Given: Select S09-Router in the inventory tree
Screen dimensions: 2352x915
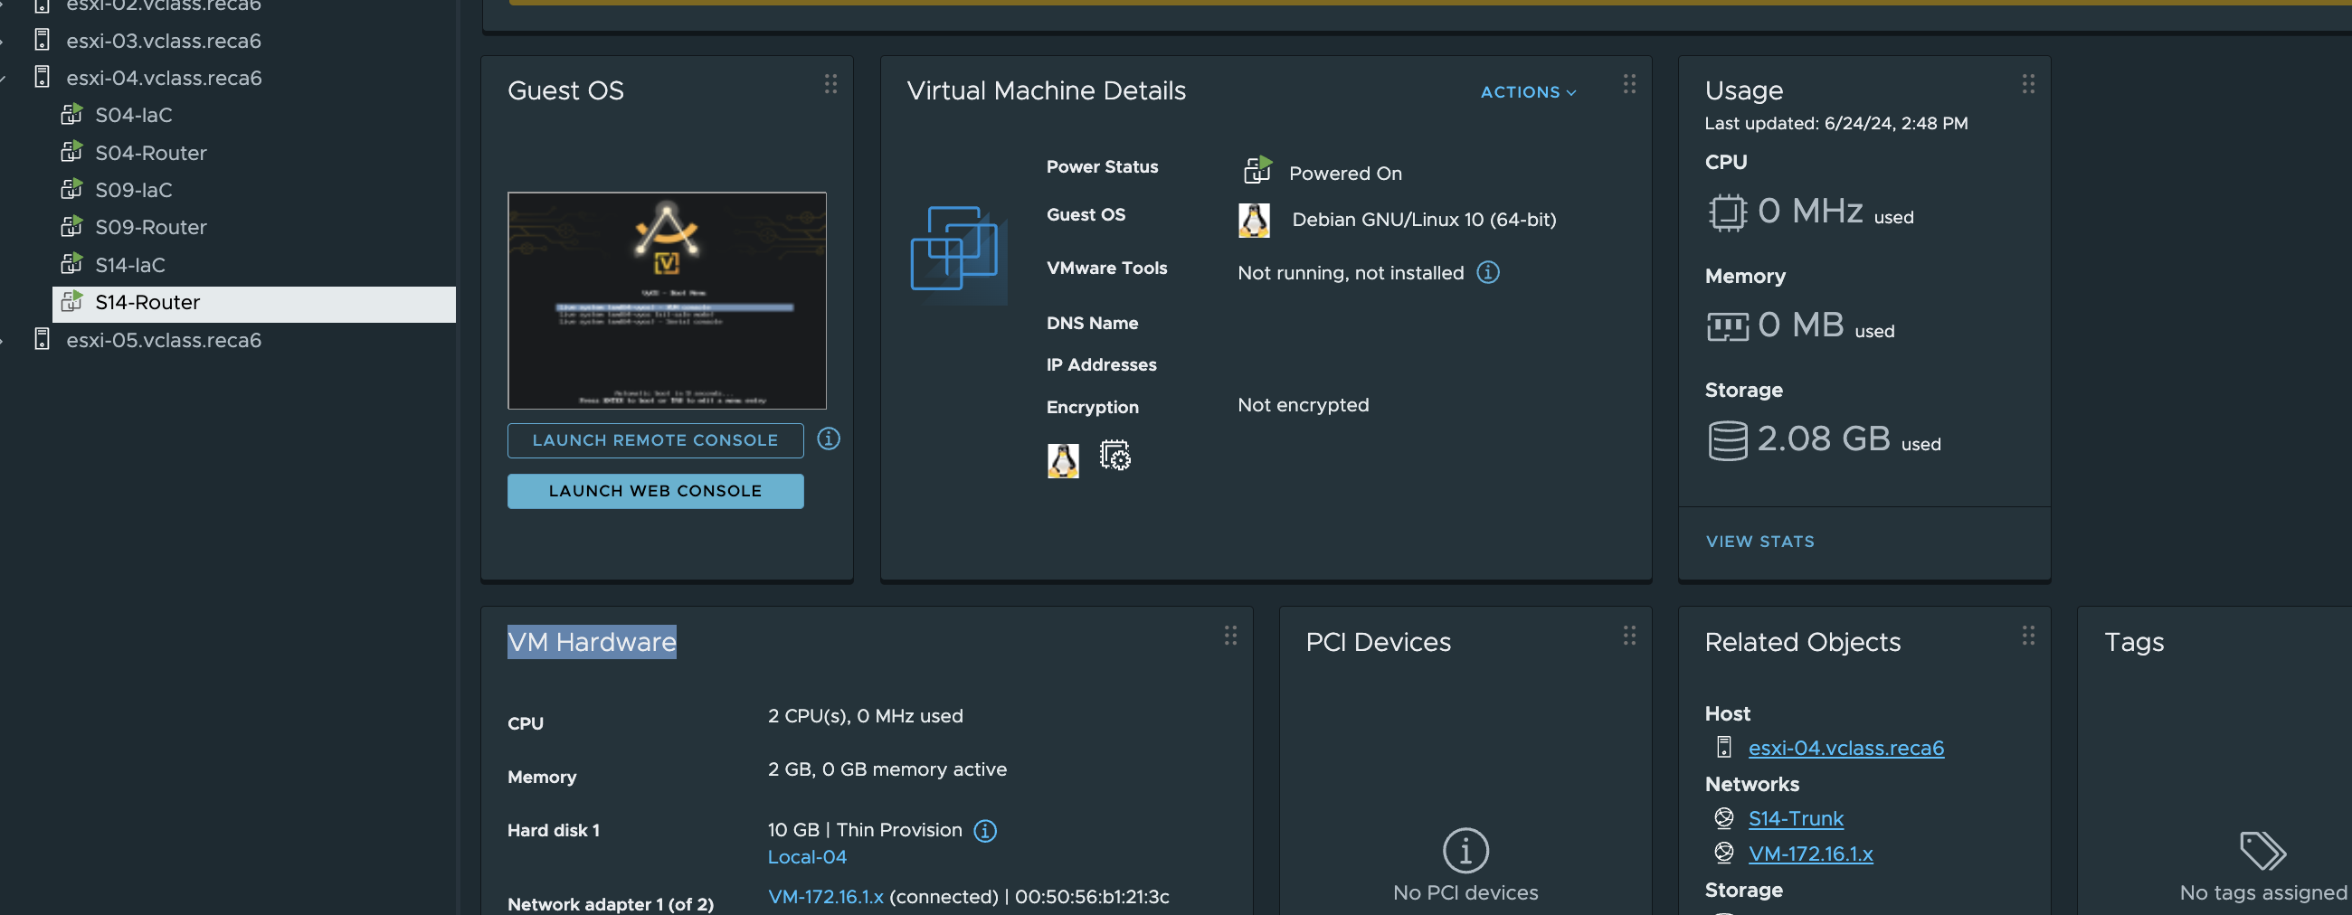Looking at the screenshot, I should point(151,227).
